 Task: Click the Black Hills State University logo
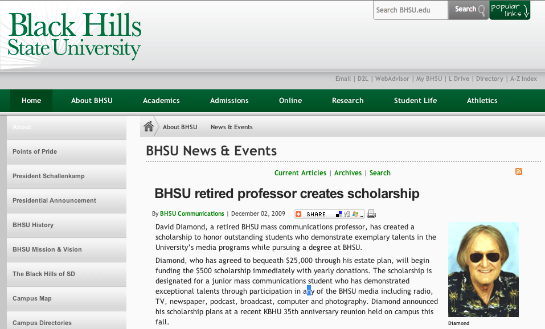[x=75, y=35]
